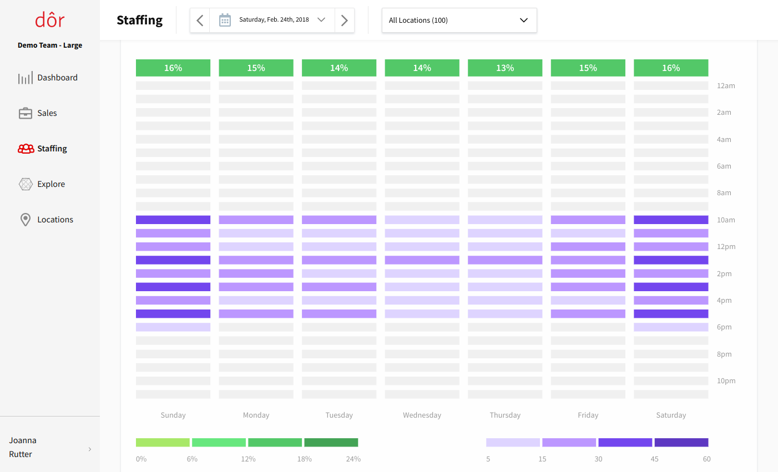Open Explore via the hexagon icon
Viewport: 778px width, 472px height.
pos(26,184)
